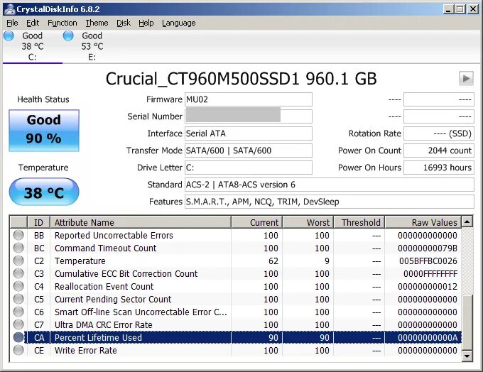Open the Function menu

[63, 23]
